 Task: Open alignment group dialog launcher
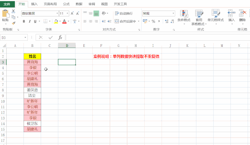[139, 30]
